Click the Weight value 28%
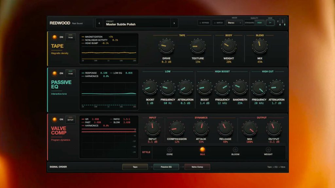Screen dimensions: 335x188 pos(229,62)
